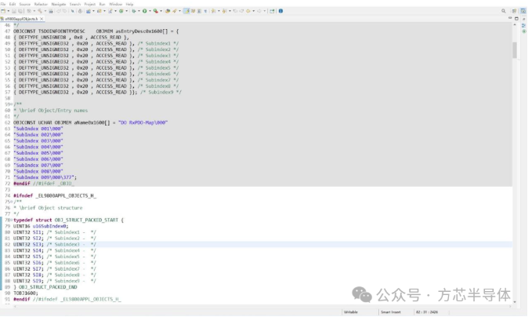Collapse the typedef struct fold at line 78
Screen dimensions: 532x317
click(12, 220)
